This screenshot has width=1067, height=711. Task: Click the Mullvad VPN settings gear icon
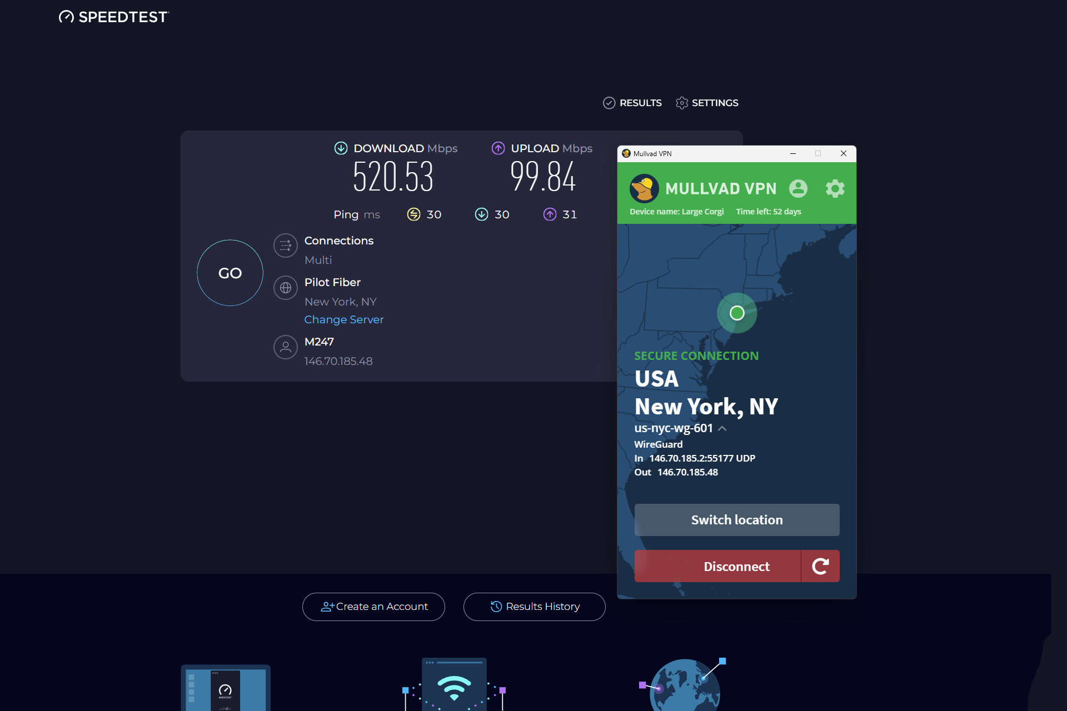click(x=834, y=188)
